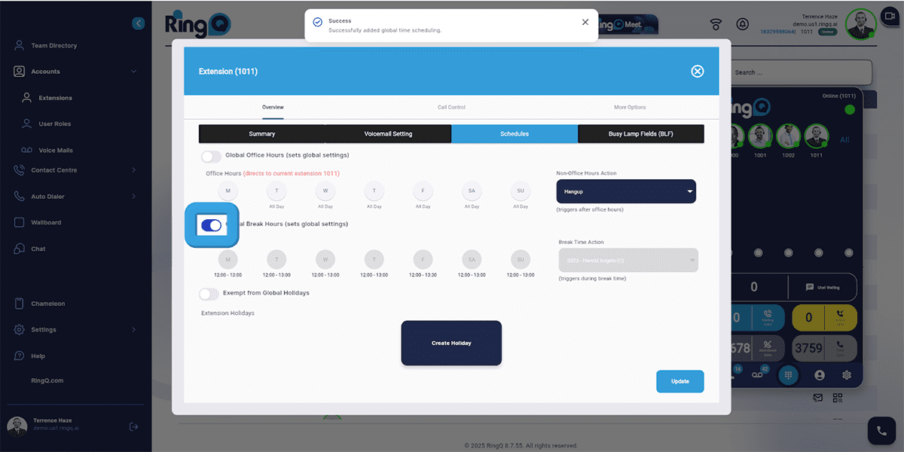904x452 pixels.
Task: Open the Voicemail Setting tab
Action: [388, 134]
